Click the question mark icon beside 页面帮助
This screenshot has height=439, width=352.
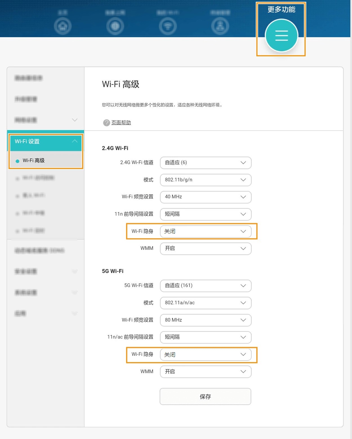point(106,123)
